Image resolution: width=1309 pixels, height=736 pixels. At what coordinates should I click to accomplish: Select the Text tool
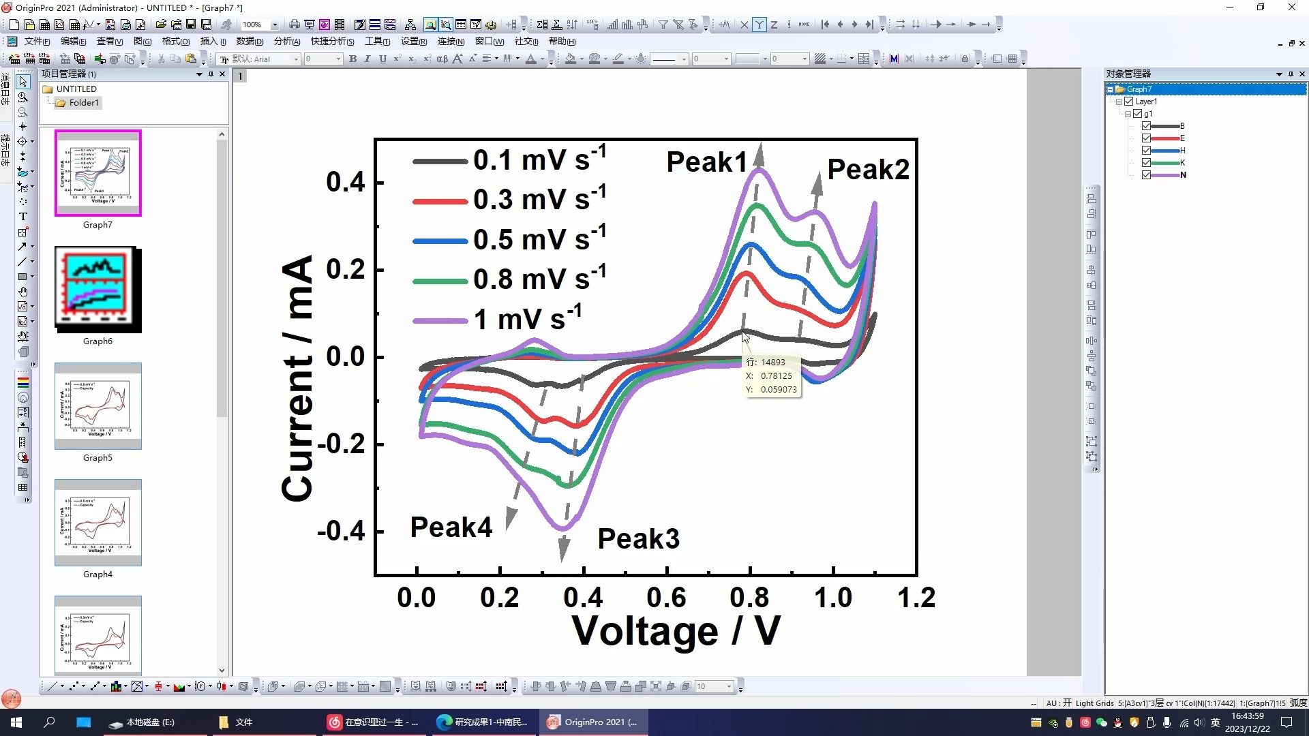tap(22, 217)
